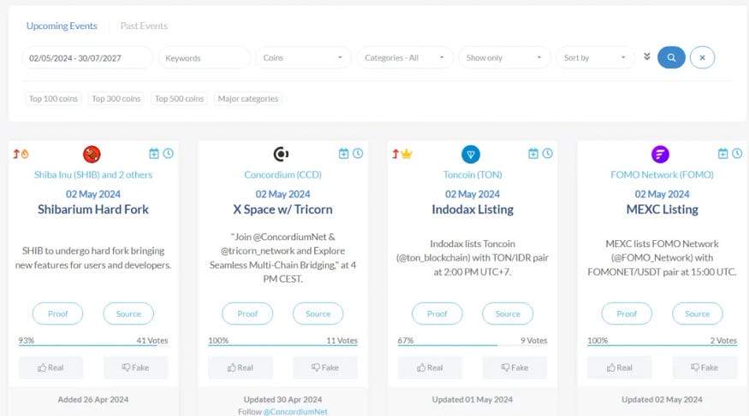This screenshot has width=749, height=416.
Task: Open Proof for X Space w/ Tricorn
Action: pos(247,313)
